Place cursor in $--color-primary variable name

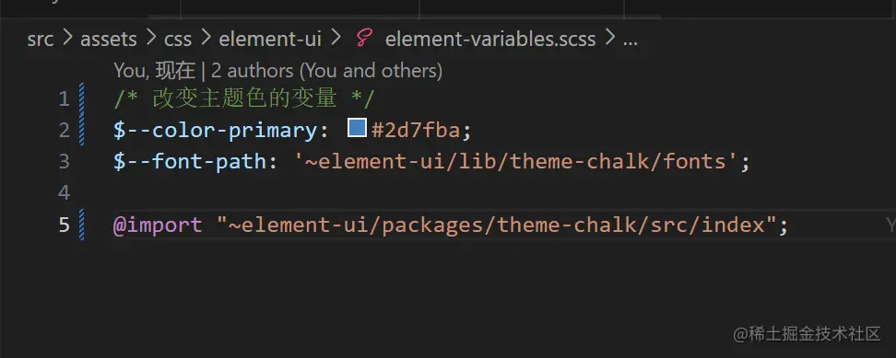[x=215, y=131]
